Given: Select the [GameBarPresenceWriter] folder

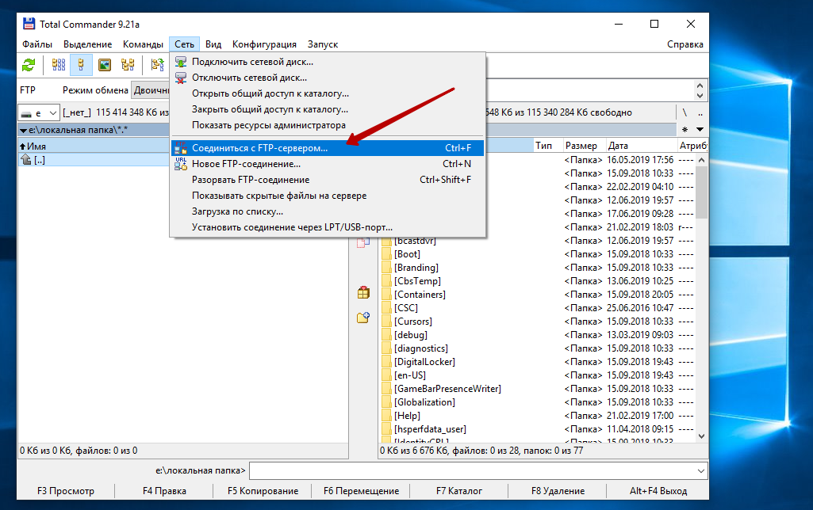Looking at the screenshot, I should [x=447, y=389].
